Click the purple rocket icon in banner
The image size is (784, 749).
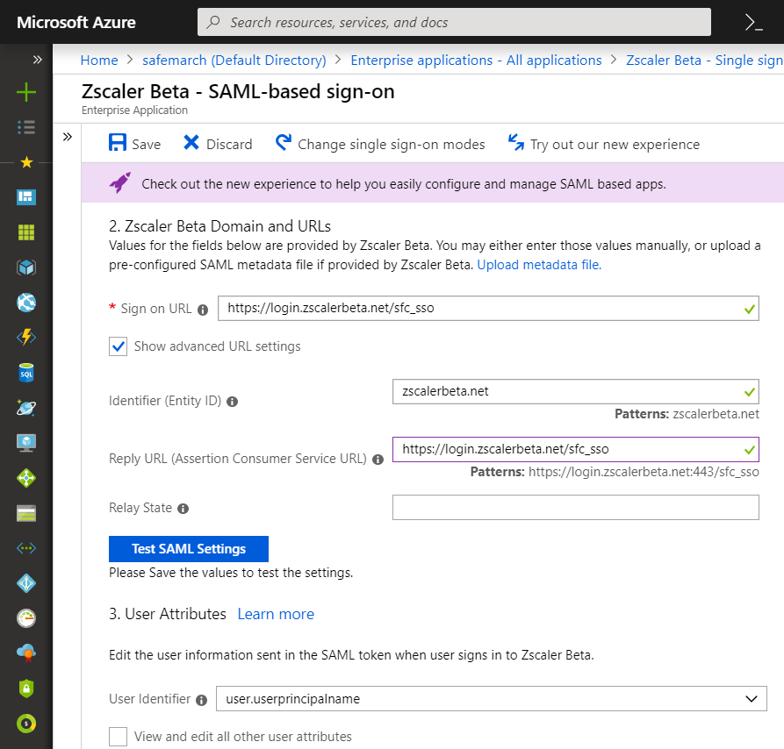coord(120,182)
